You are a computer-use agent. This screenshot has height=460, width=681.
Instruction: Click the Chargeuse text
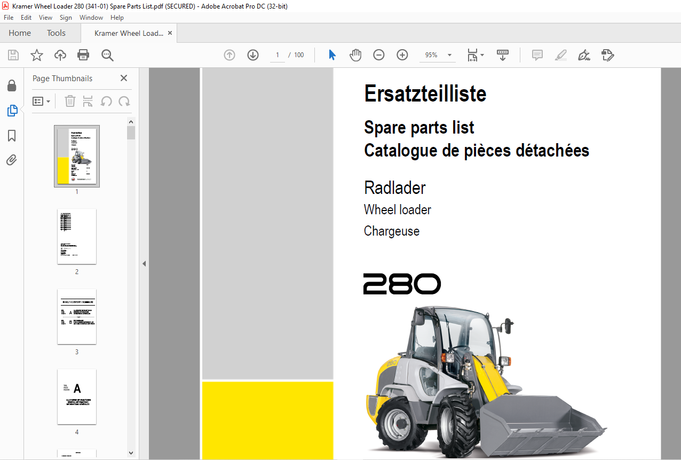(x=392, y=231)
